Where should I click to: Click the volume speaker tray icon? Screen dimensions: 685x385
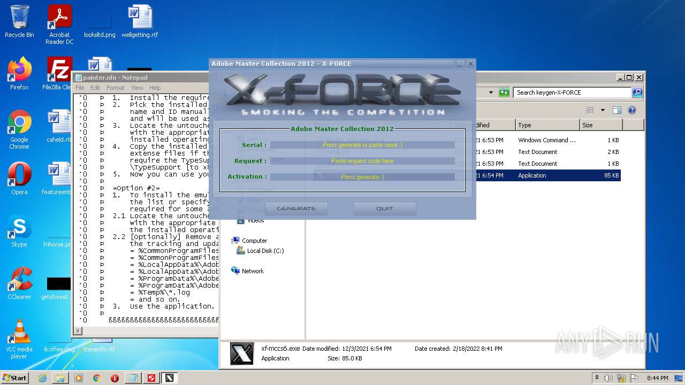point(609,378)
